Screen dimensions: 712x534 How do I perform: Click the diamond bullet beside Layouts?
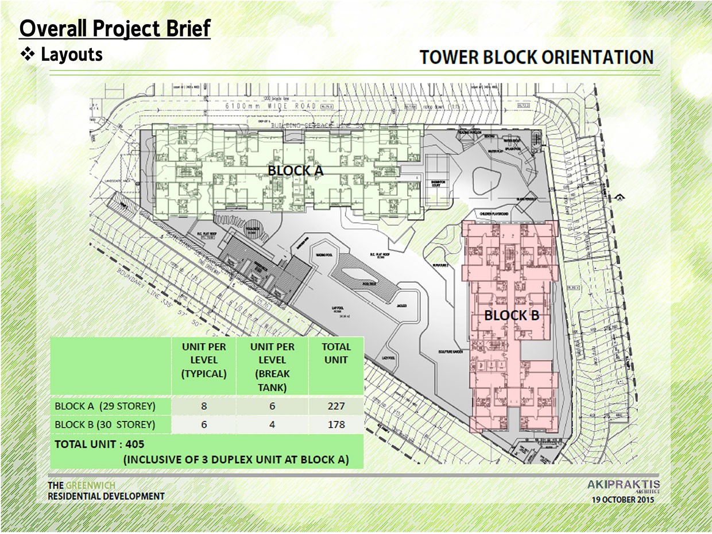tap(28, 55)
